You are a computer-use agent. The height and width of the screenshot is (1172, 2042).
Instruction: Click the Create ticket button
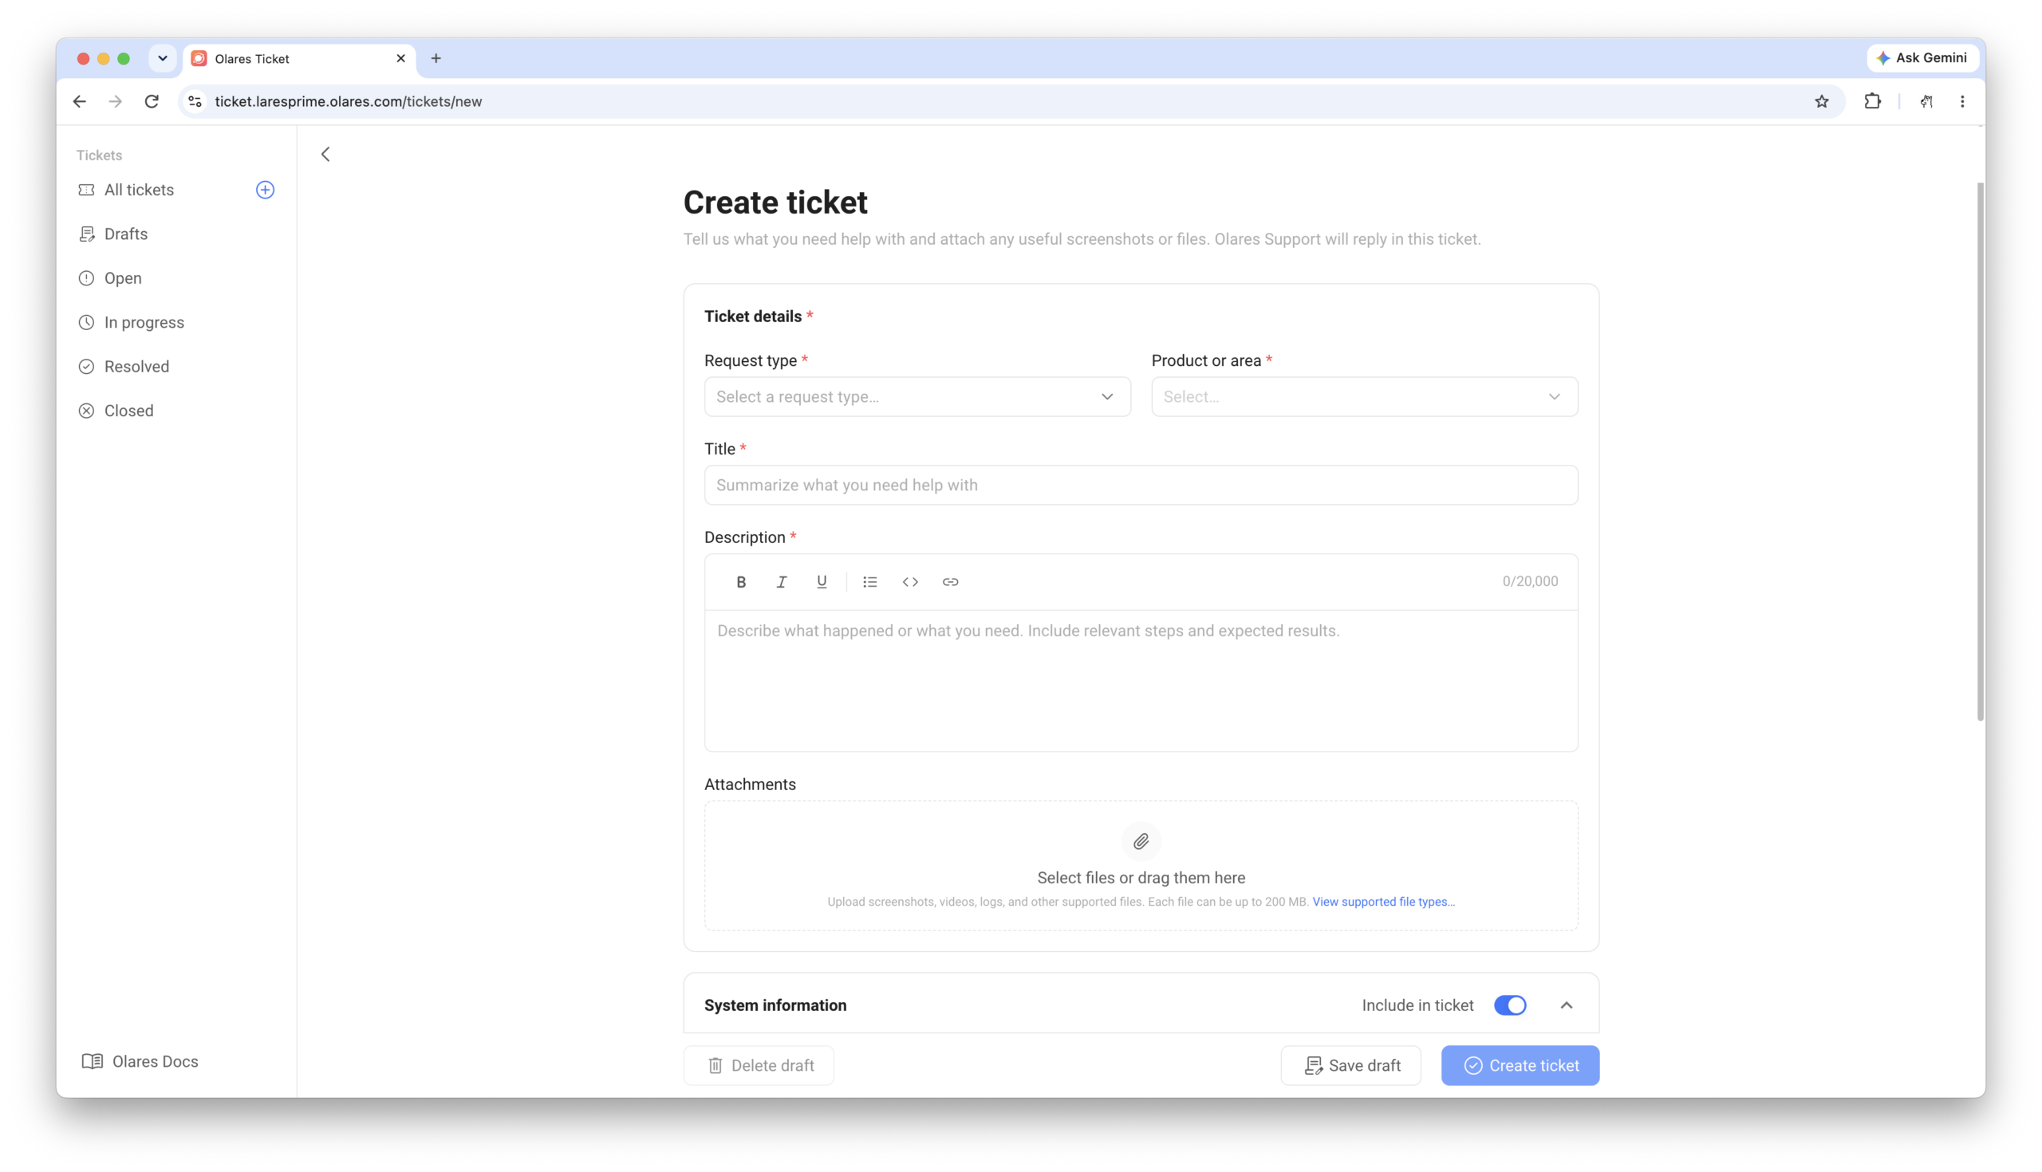[x=1520, y=1066]
